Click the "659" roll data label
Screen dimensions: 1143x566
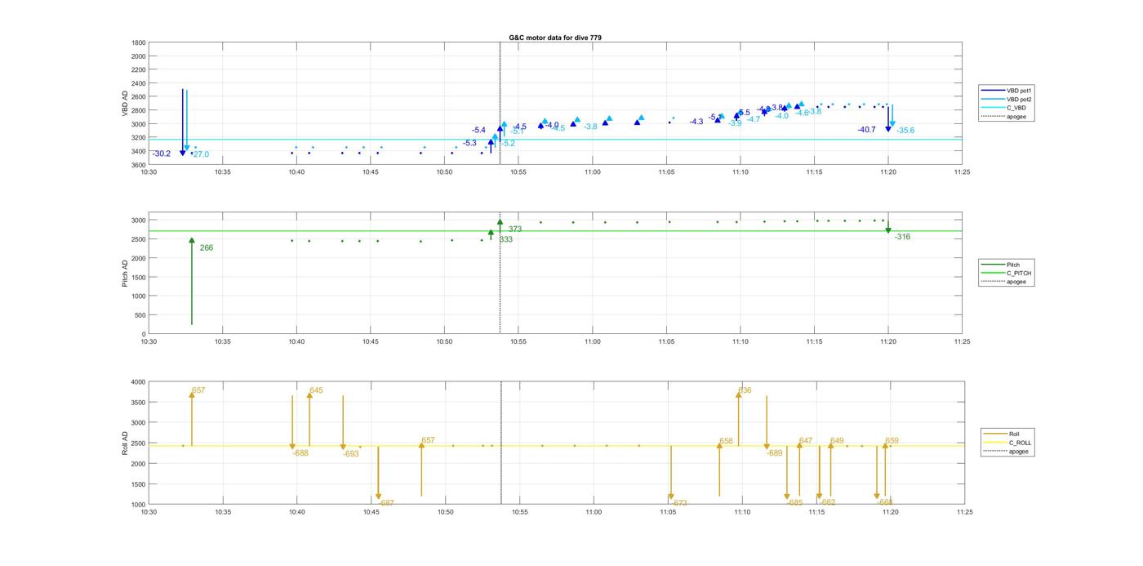tap(892, 440)
